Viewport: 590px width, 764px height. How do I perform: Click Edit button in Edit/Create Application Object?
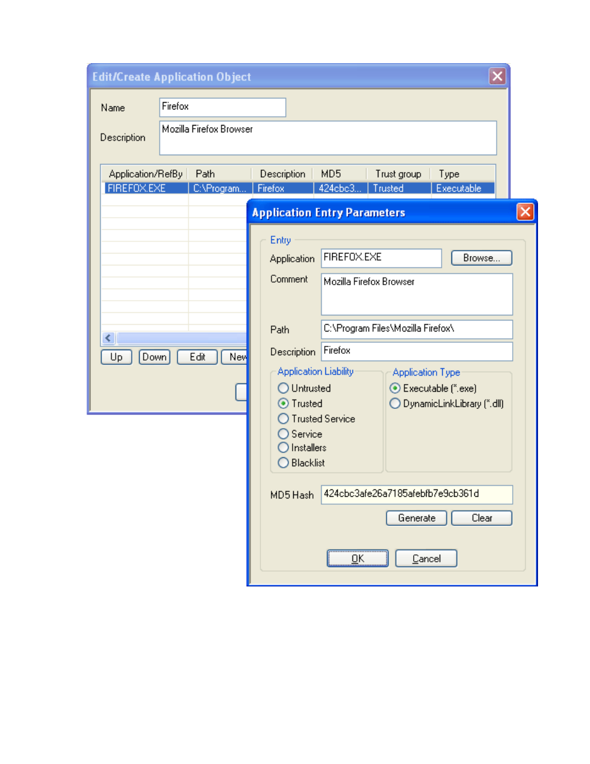coord(197,357)
